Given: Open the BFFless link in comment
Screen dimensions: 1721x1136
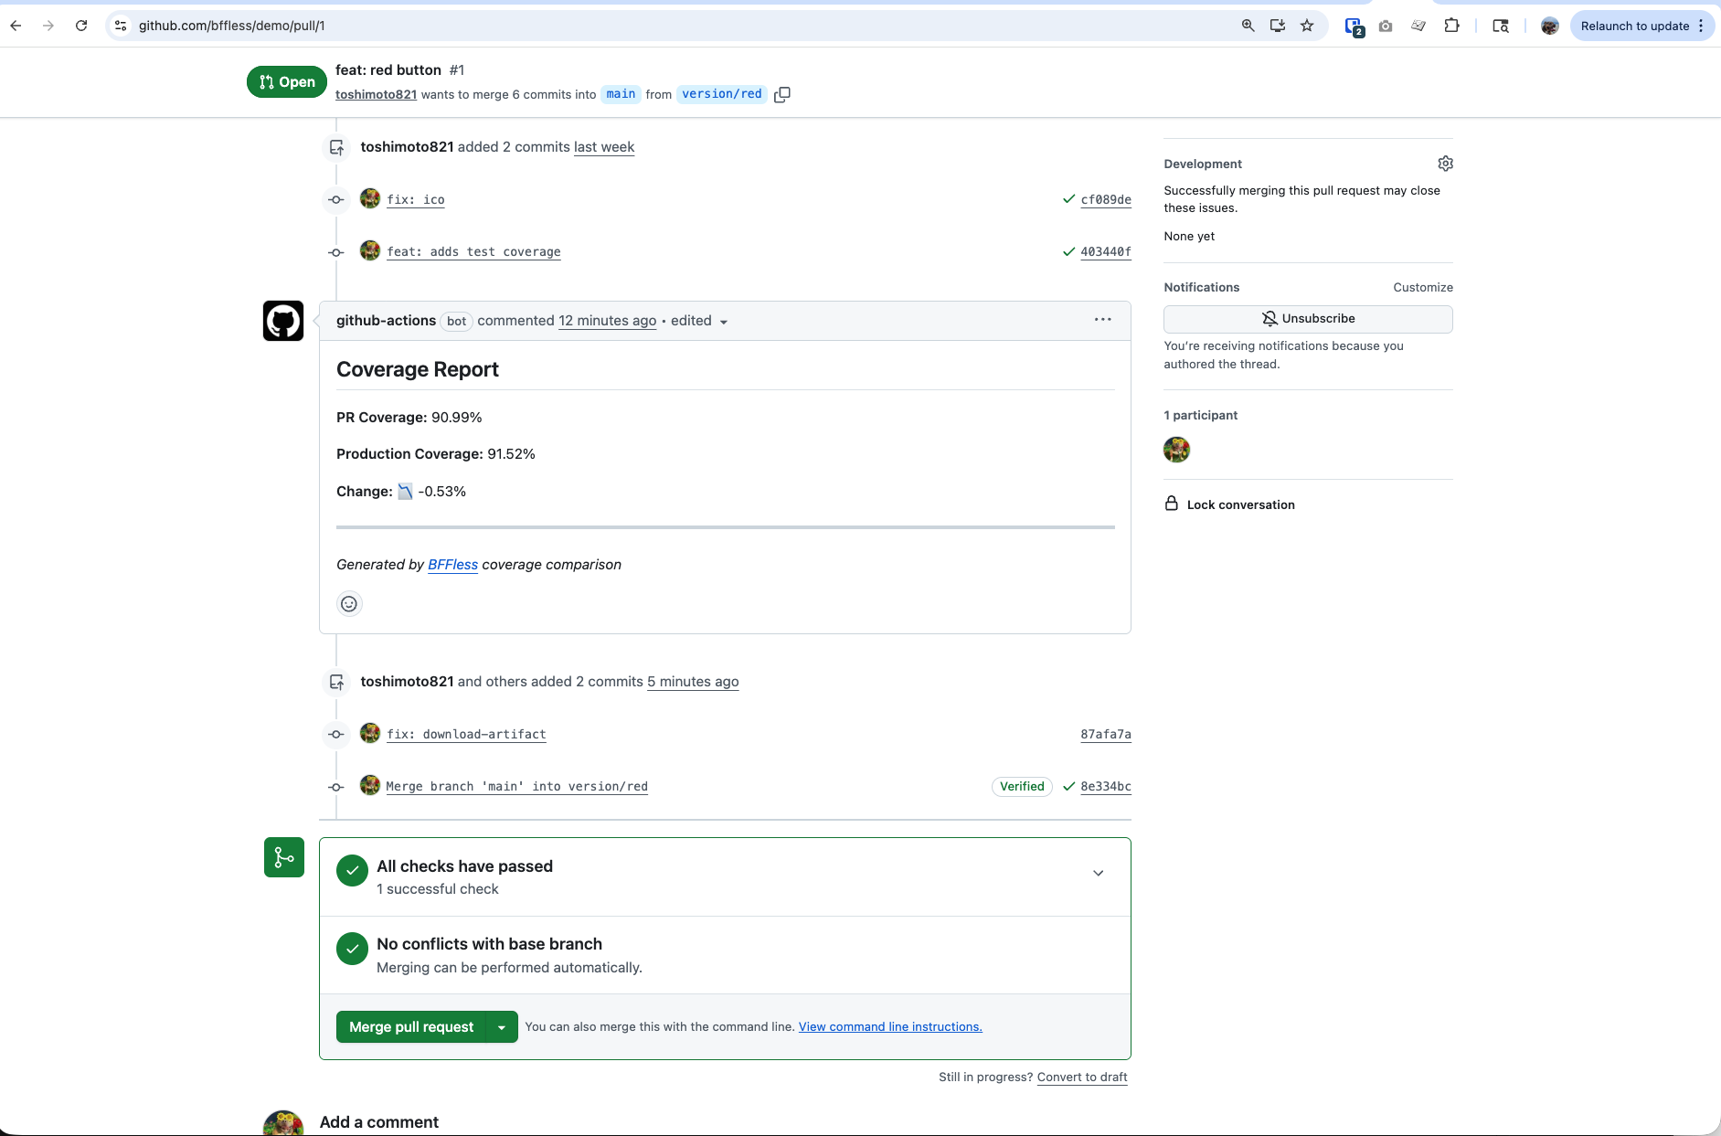Looking at the screenshot, I should point(452,565).
